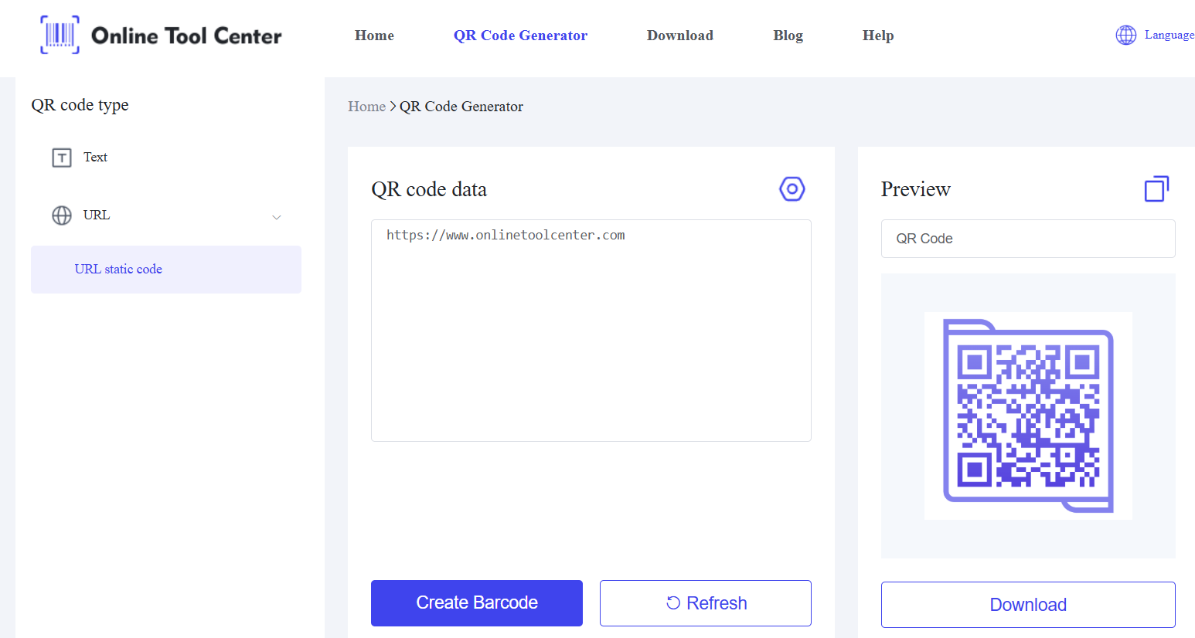This screenshot has width=1195, height=638.
Task: Open the Language globe icon
Action: point(1125,35)
